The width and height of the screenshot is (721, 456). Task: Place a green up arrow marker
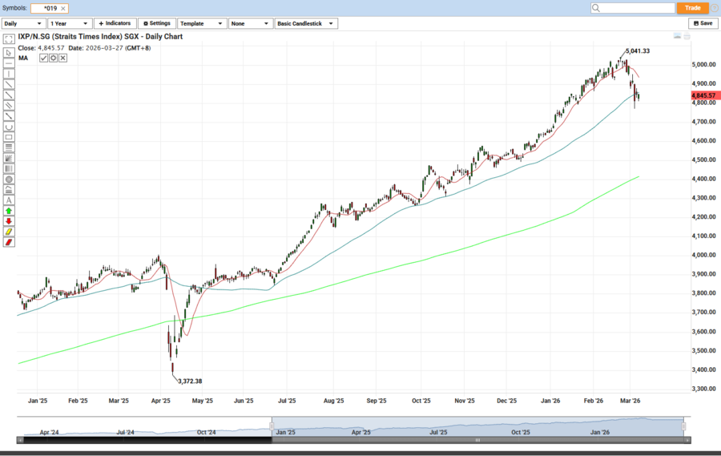(9, 211)
